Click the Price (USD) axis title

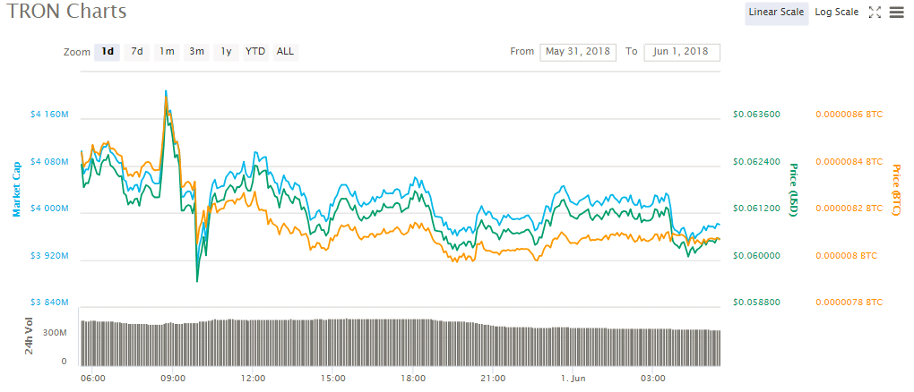[793, 191]
